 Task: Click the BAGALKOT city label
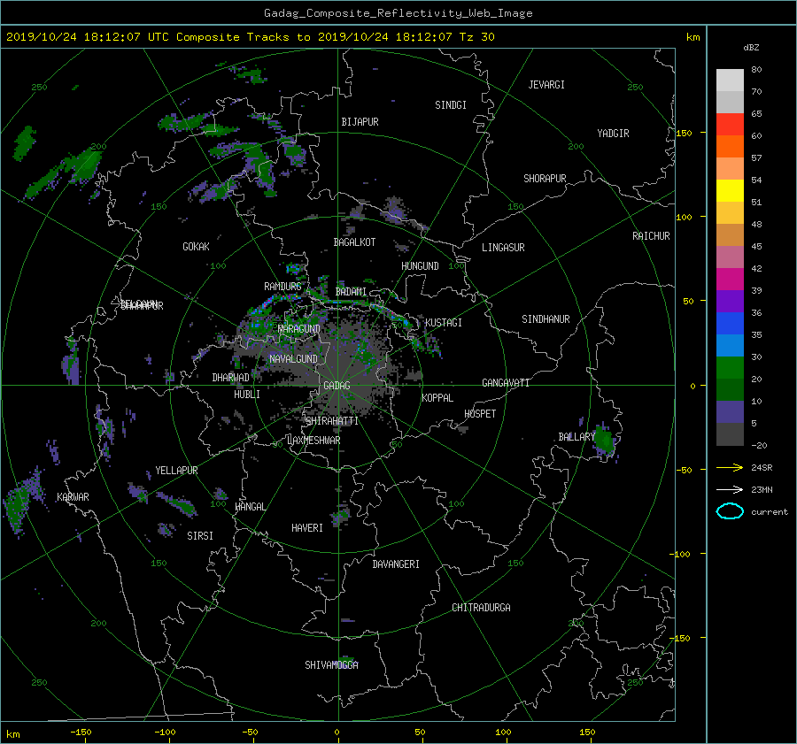click(354, 242)
